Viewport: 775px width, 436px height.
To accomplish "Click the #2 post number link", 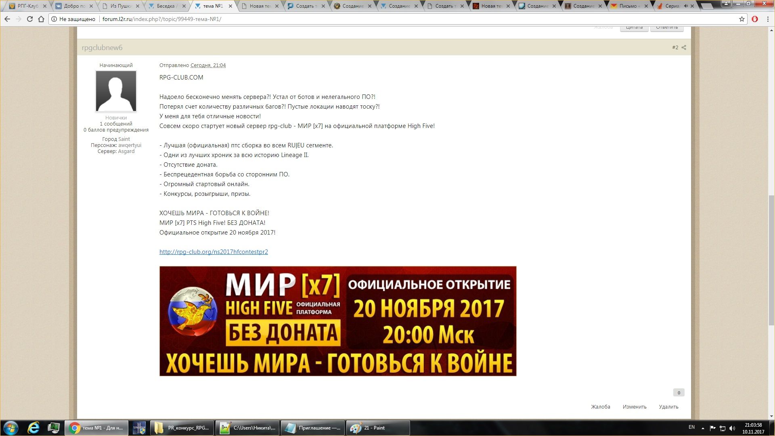I will (x=675, y=48).
